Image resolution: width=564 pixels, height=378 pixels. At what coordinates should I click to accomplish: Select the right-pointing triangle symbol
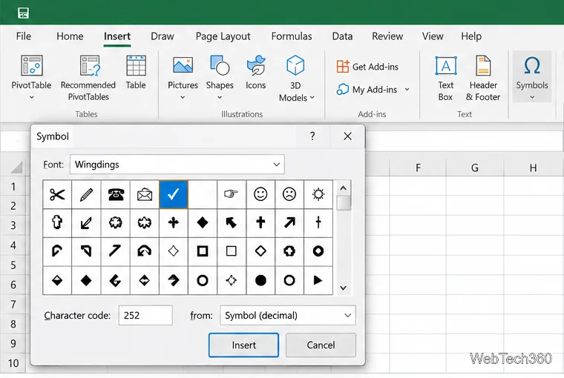pyautogui.click(x=318, y=280)
